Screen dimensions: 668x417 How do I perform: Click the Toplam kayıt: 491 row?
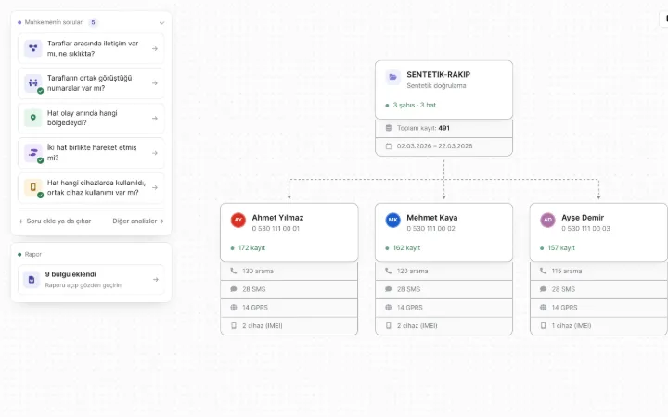[x=443, y=128]
